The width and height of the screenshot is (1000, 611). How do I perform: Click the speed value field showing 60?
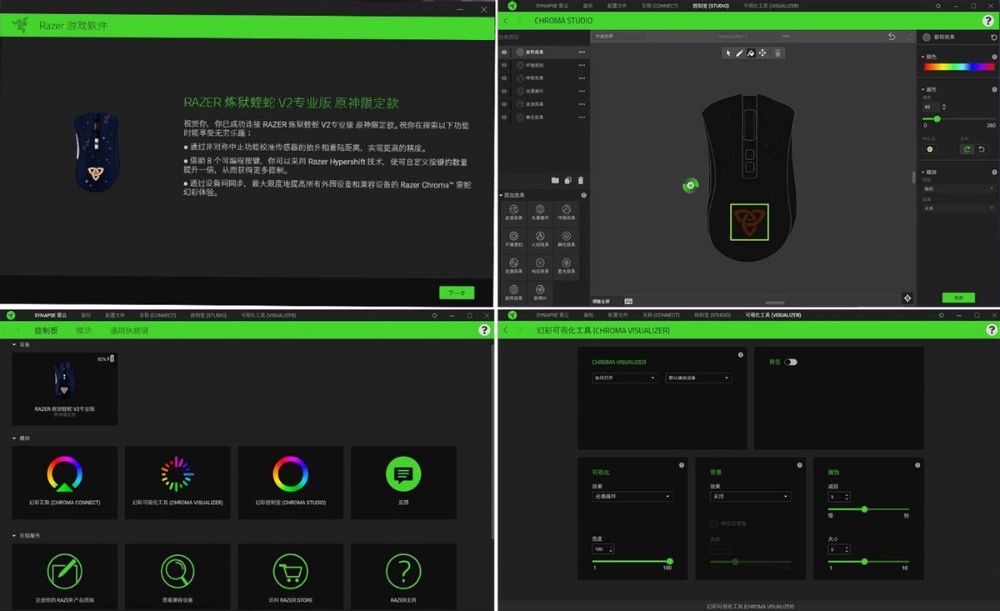click(930, 107)
